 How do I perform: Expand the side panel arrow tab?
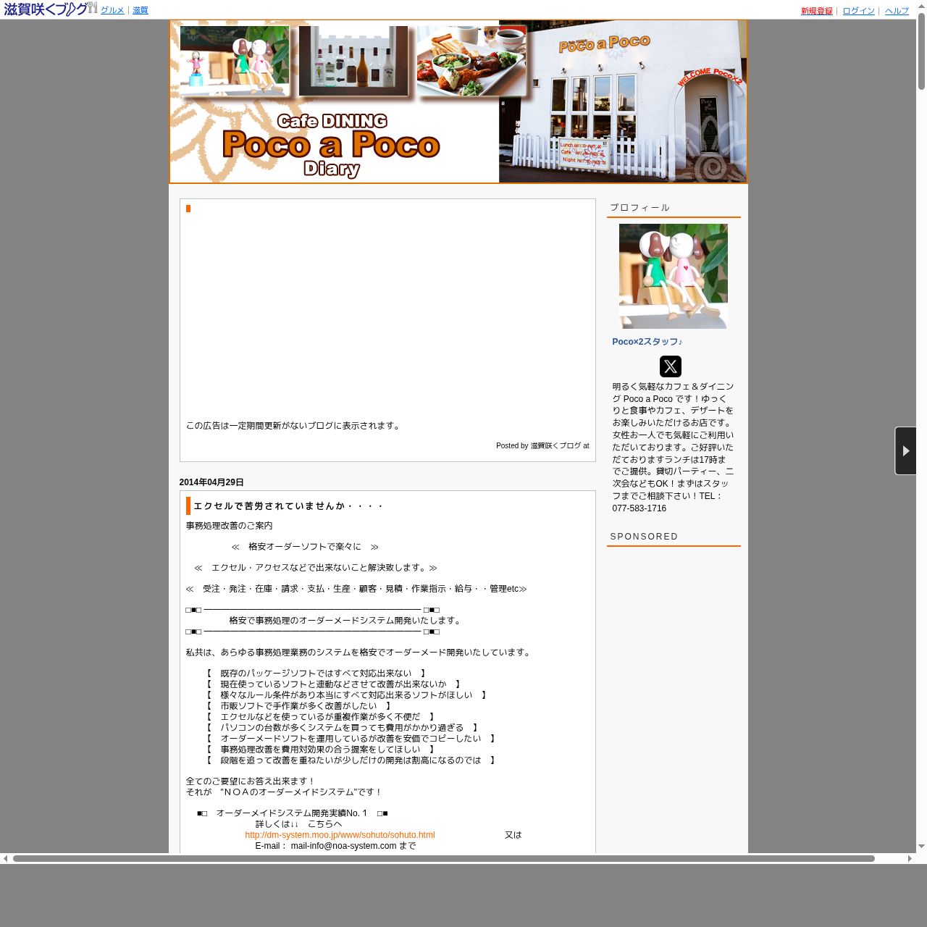pos(905,451)
